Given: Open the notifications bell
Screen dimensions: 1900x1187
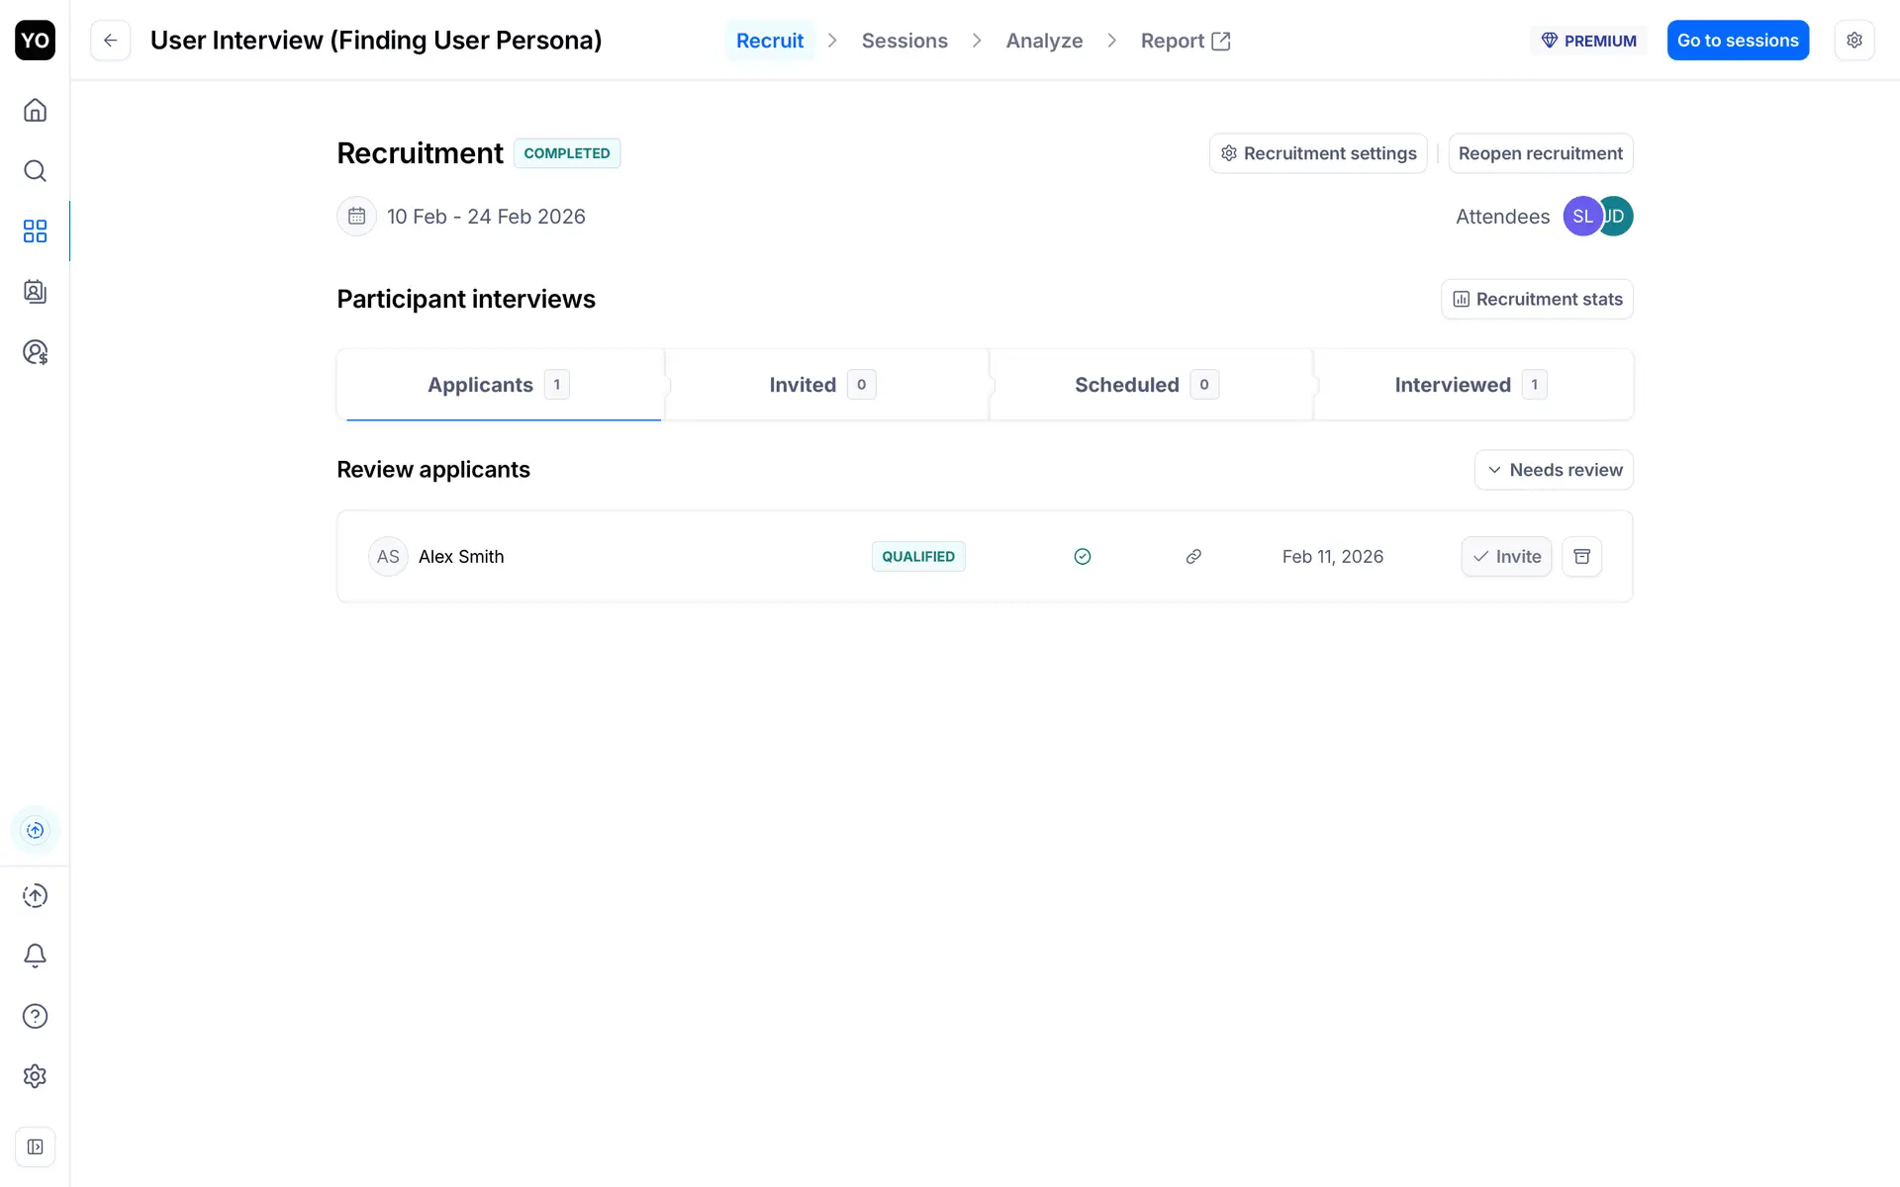Looking at the screenshot, I should (35, 956).
